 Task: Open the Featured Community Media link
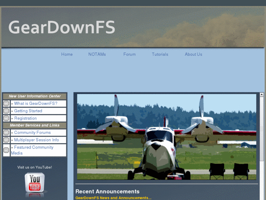[x=32, y=150]
